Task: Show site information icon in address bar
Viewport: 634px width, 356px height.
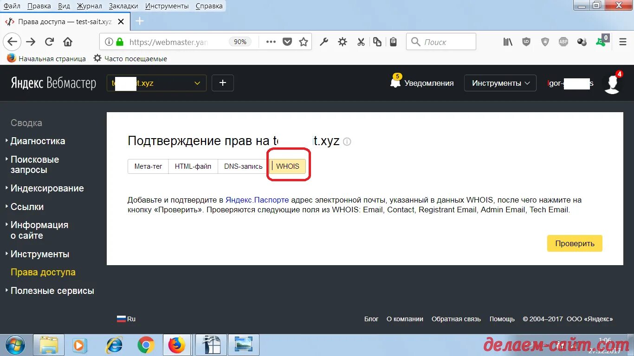Action: (x=109, y=42)
